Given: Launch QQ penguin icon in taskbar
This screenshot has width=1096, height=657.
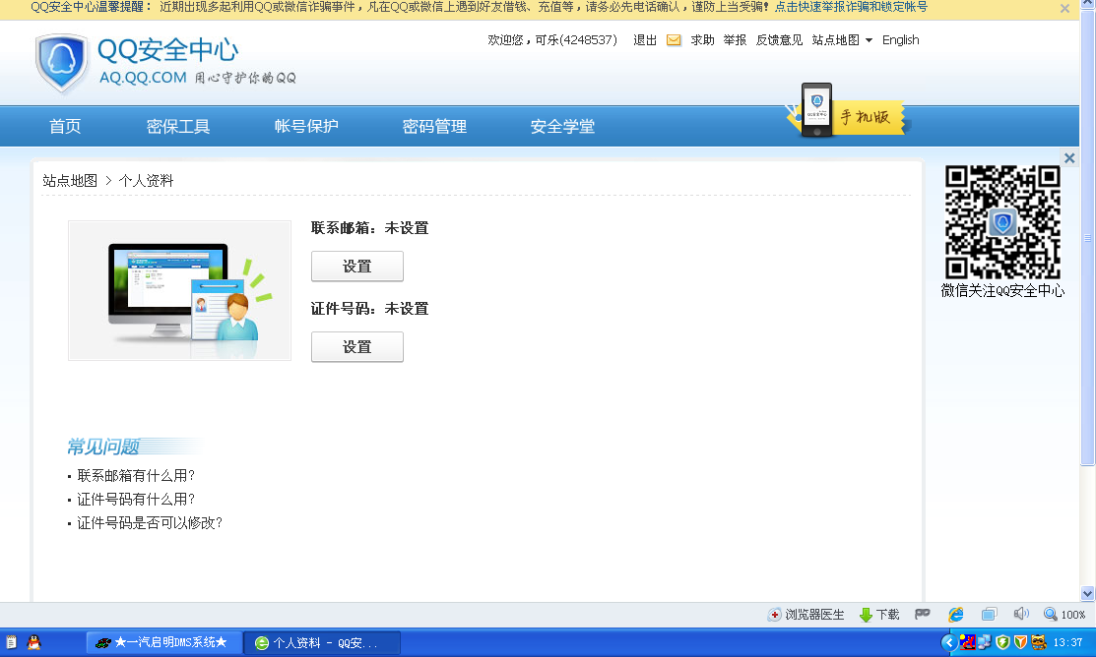Looking at the screenshot, I should (33, 641).
